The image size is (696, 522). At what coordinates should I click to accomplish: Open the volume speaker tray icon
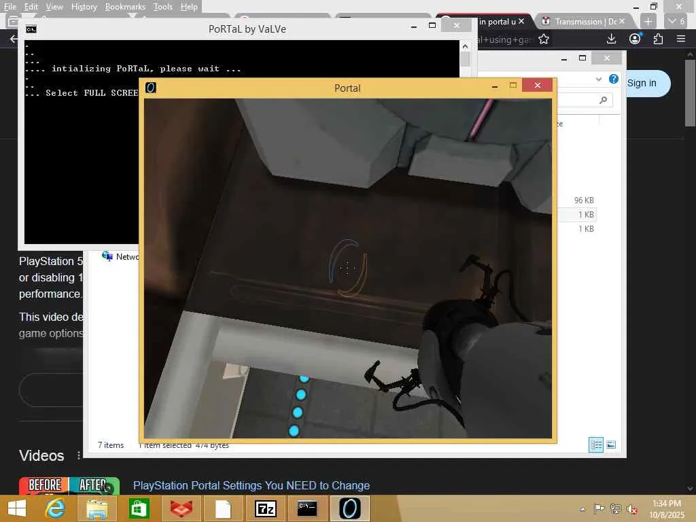pyautogui.click(x=631, y=509)
